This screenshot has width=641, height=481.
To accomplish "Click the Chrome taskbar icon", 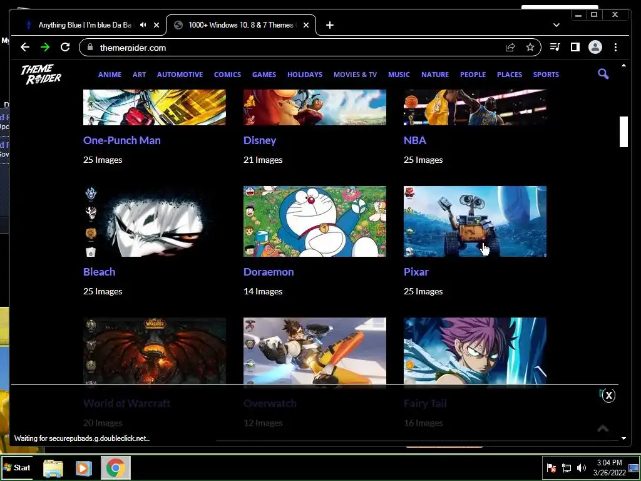I will point(116,468).
